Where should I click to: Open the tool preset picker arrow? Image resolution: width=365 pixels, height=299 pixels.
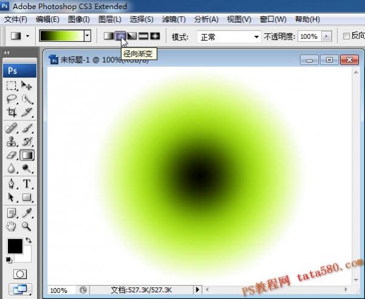(28, 36)
